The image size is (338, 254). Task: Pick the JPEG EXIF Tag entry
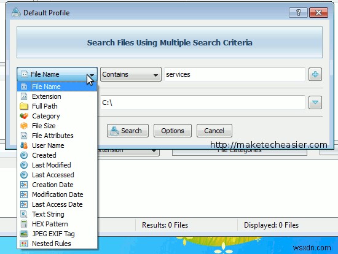click(57, 234)
